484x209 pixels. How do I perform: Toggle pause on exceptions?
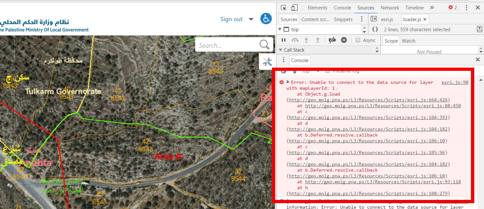coord(344,40)
